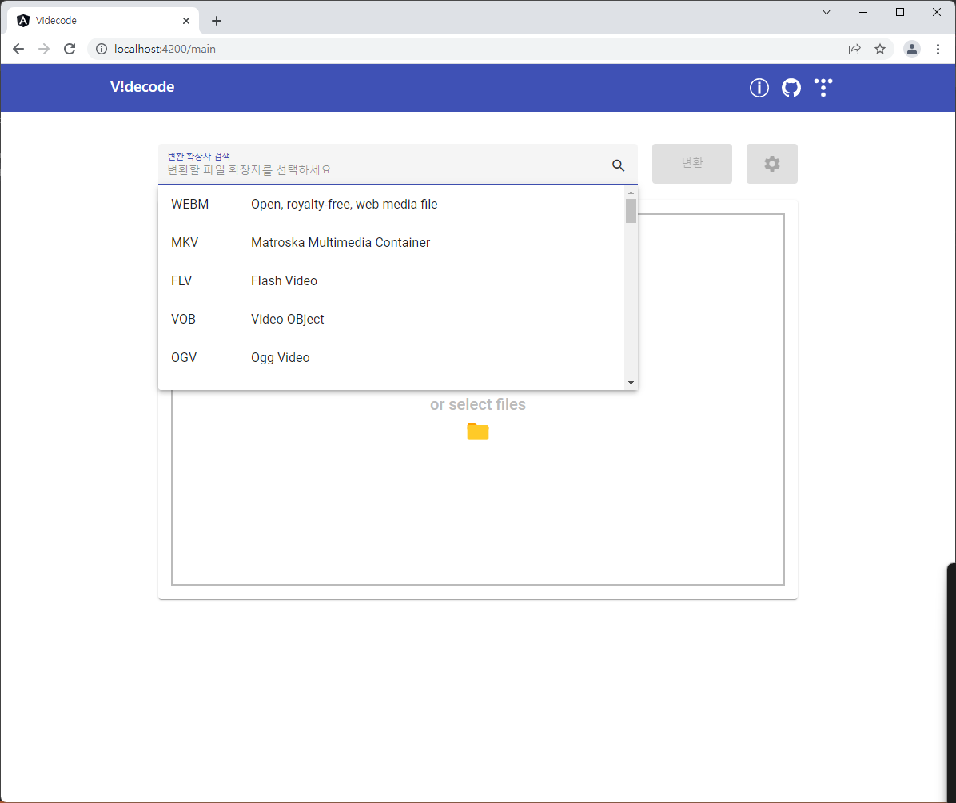
Task: Click the dropdown list scrollbar thumb
Action: [x=631, y=211]
